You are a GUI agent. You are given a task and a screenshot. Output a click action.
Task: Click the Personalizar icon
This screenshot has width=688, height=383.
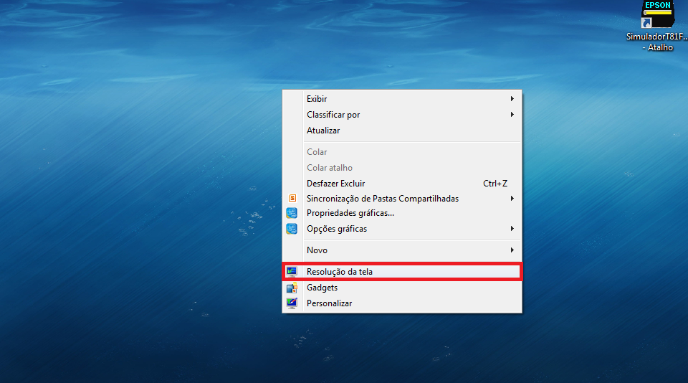(x=292, y=303)
